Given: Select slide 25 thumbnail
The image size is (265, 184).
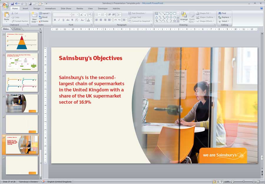Looking at the screenshot, I should 22,103.
